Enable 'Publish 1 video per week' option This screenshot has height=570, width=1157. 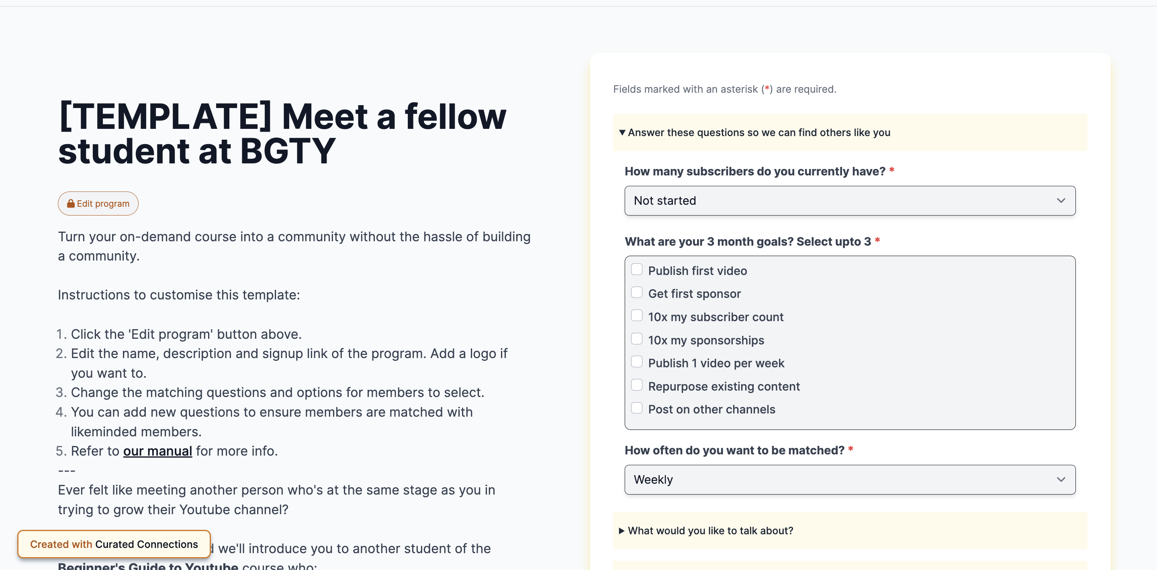[x=636, y=361]
